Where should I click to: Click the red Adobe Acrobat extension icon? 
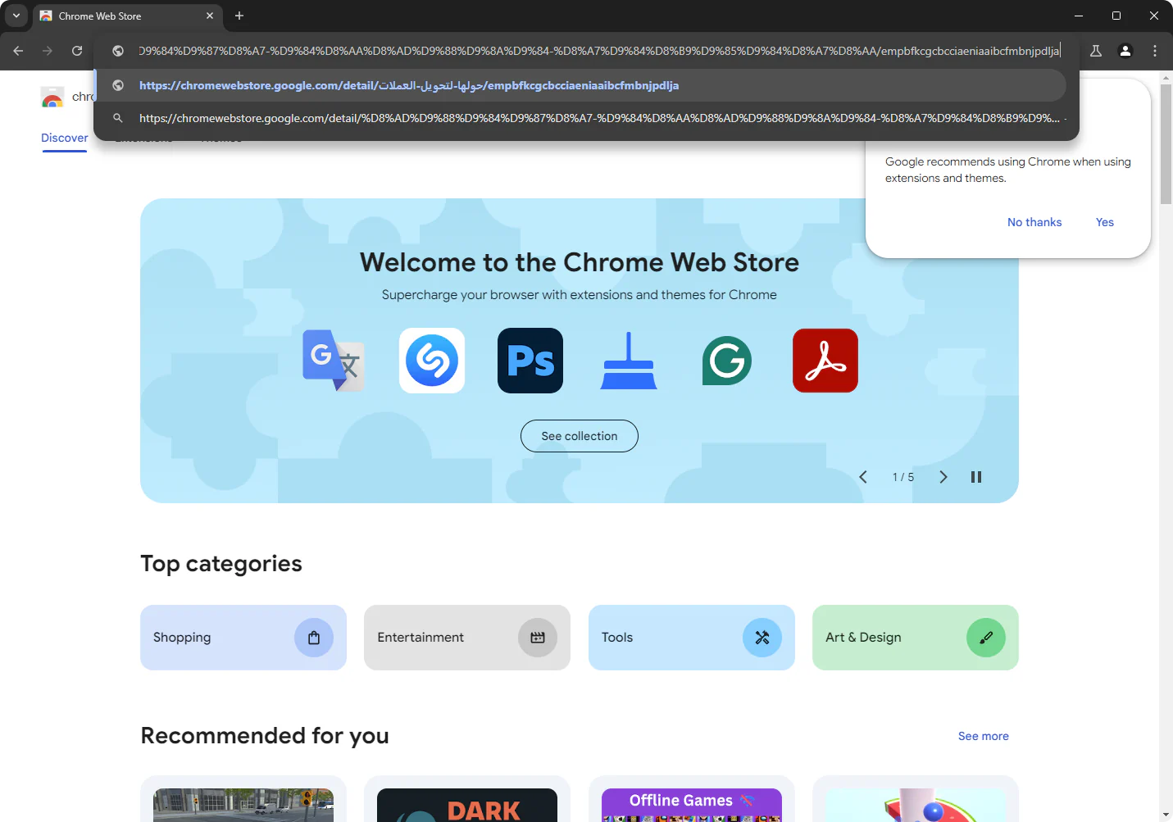click(825, 361)
